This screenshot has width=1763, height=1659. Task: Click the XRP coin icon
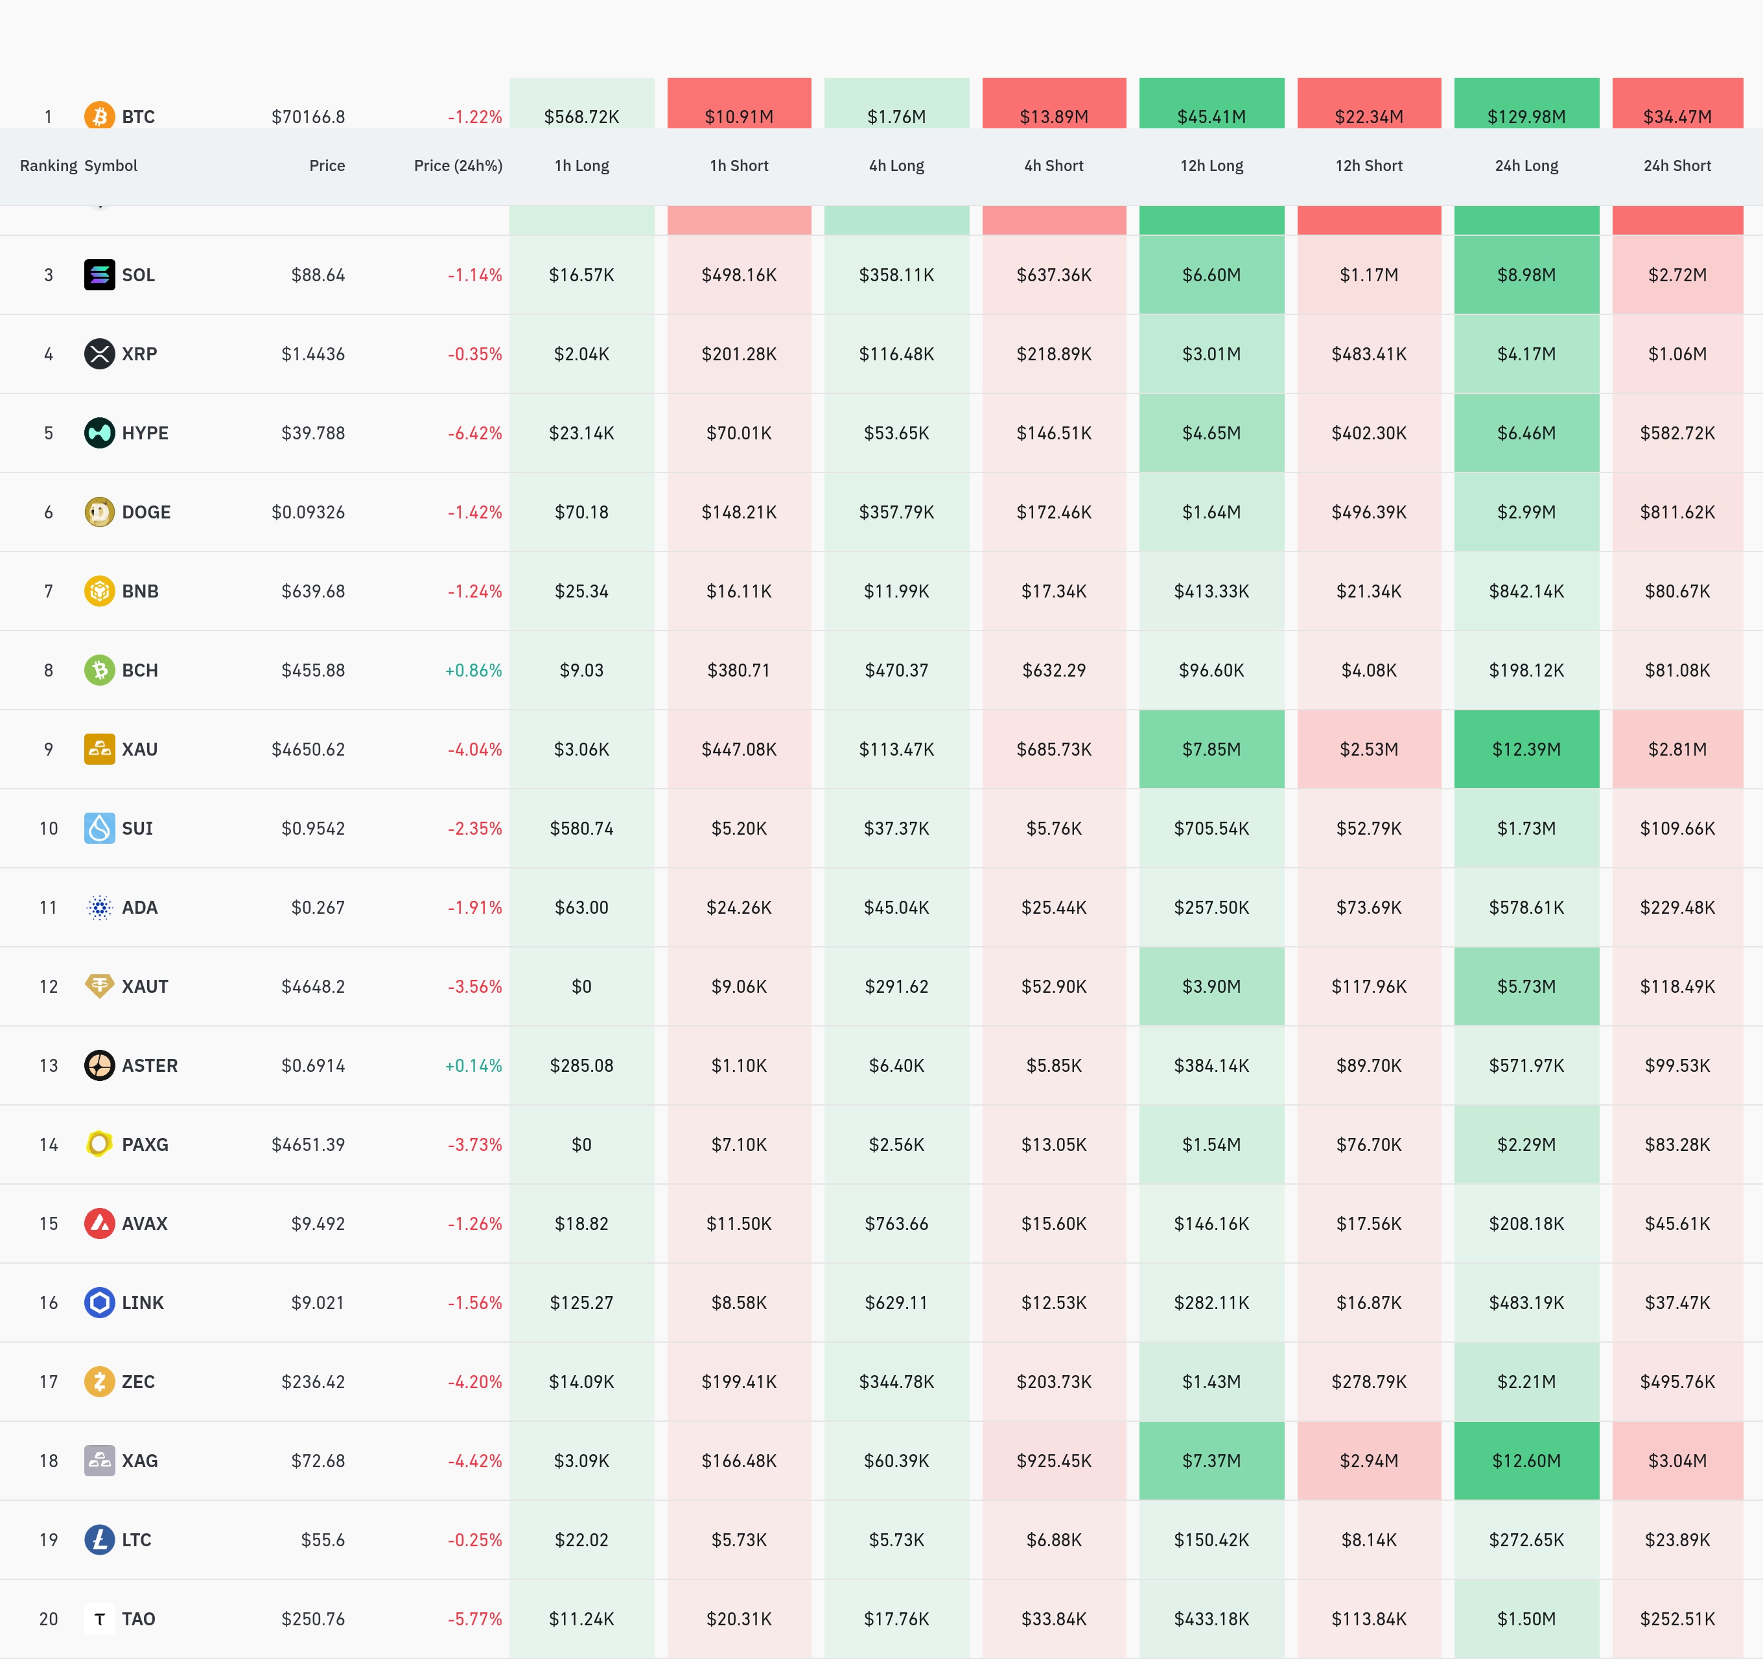click(99, 354)
